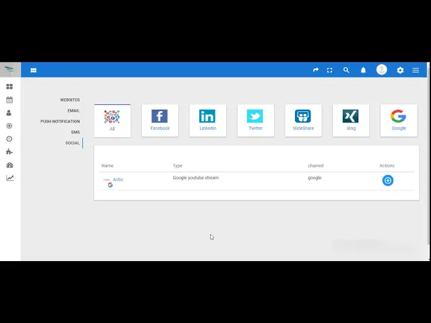
Task: Open target circle icon in sidebar
Action: pyautogui.click(x=9, y=126)
